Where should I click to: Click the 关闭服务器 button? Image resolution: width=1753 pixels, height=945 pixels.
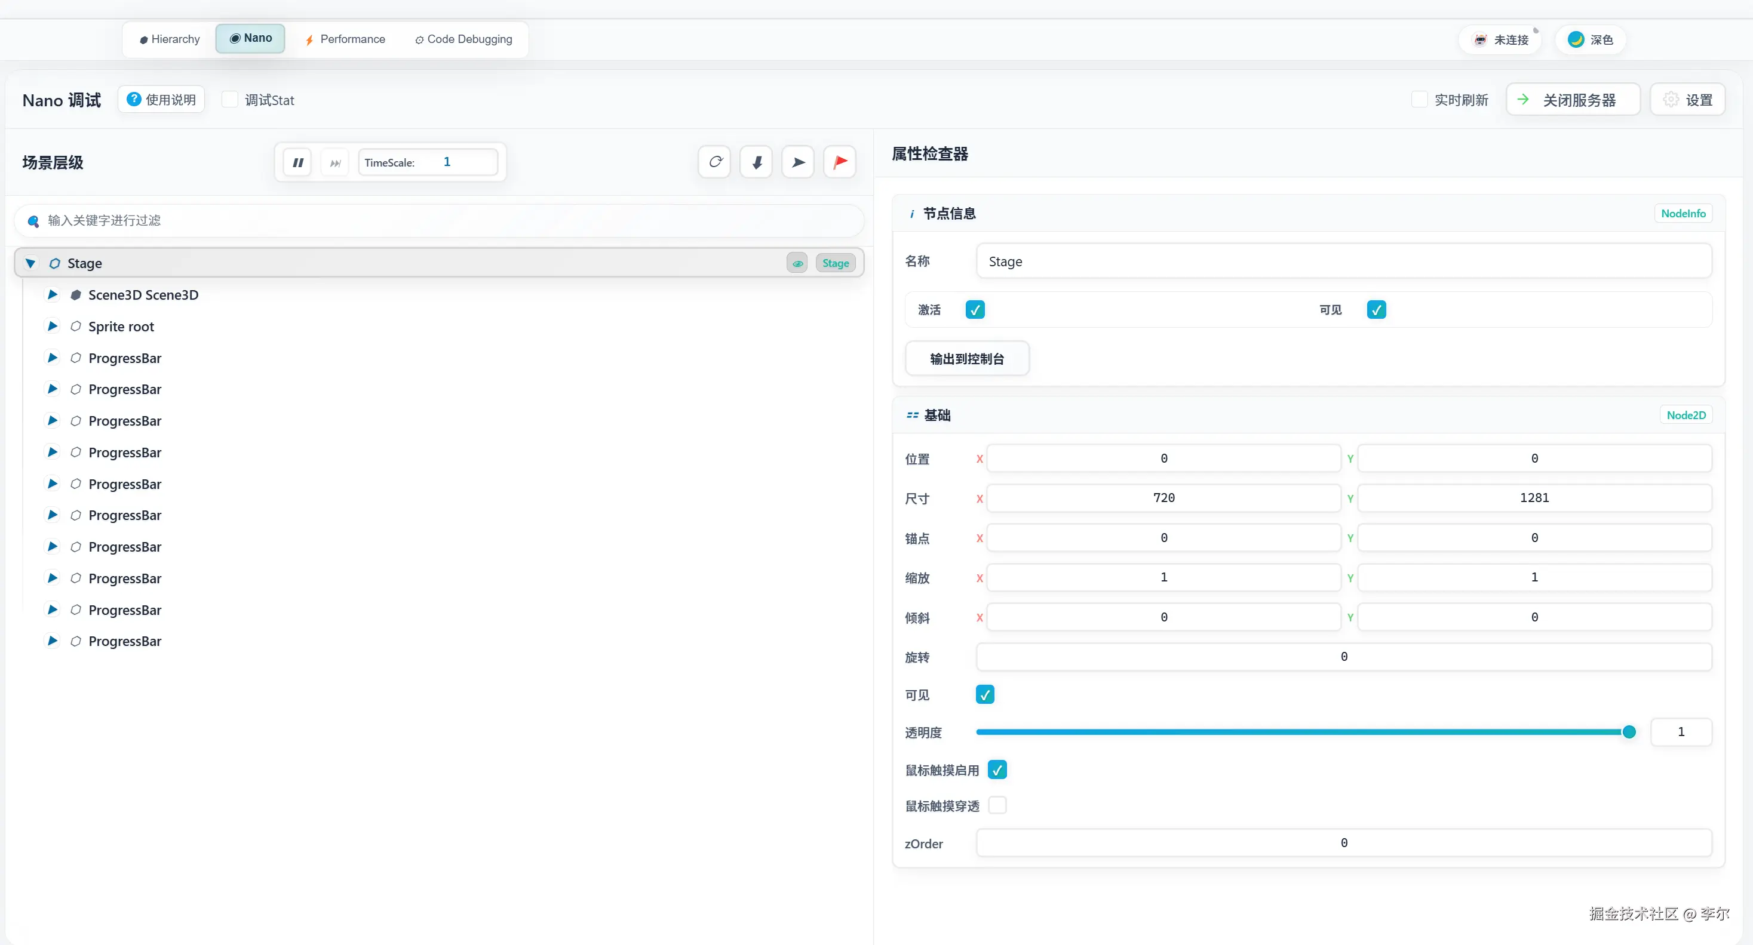(x=1572, y=100)
